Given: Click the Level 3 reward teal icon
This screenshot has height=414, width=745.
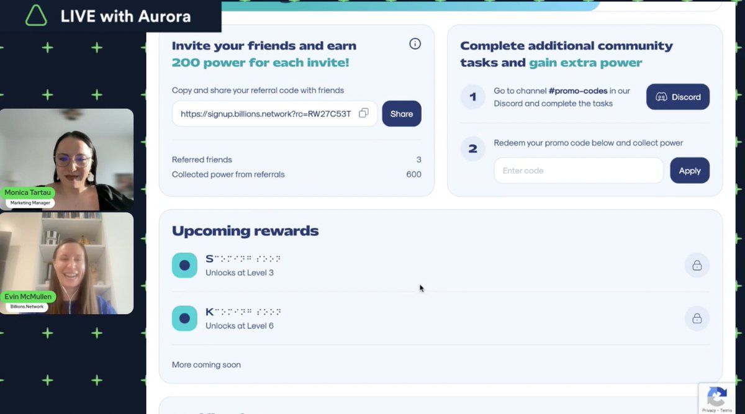Looking at the screenshot, I should tap(184, 265).
